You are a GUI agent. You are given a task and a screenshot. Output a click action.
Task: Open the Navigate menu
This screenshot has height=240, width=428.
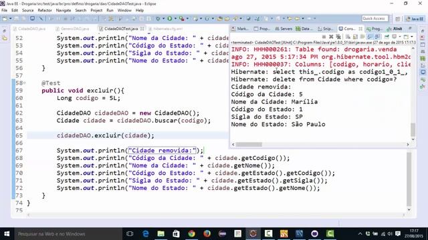pos(64,11)
